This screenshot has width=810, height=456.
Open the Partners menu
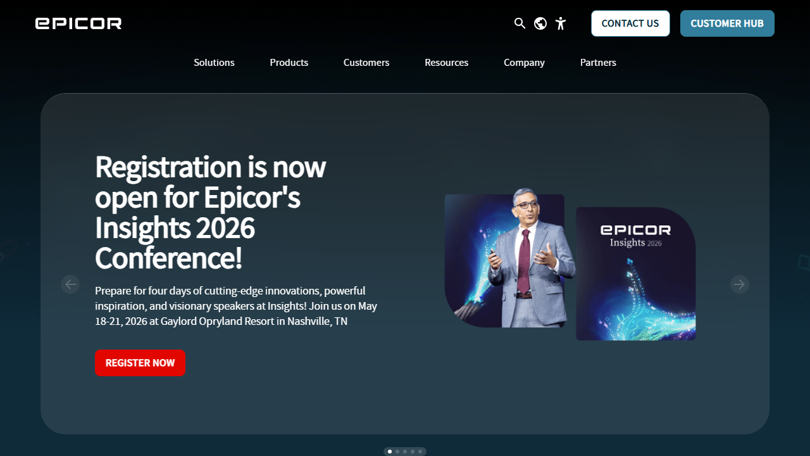coord(598,63)
